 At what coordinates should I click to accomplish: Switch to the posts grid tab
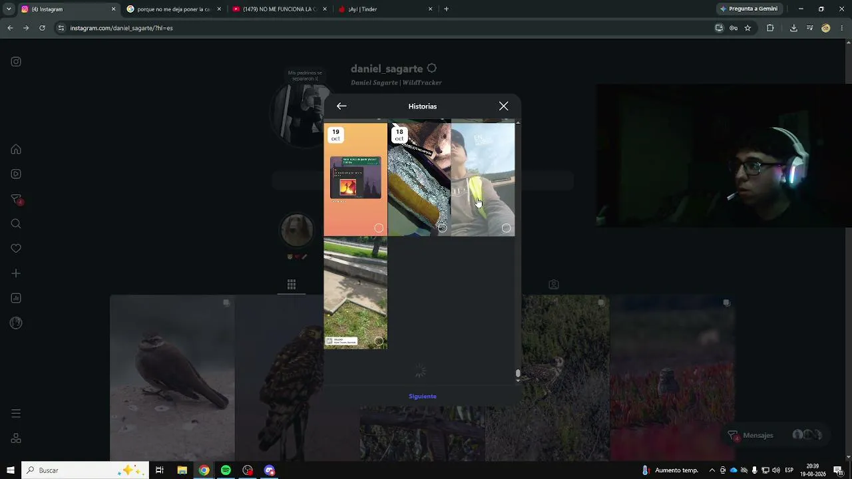tap(292, 285)
